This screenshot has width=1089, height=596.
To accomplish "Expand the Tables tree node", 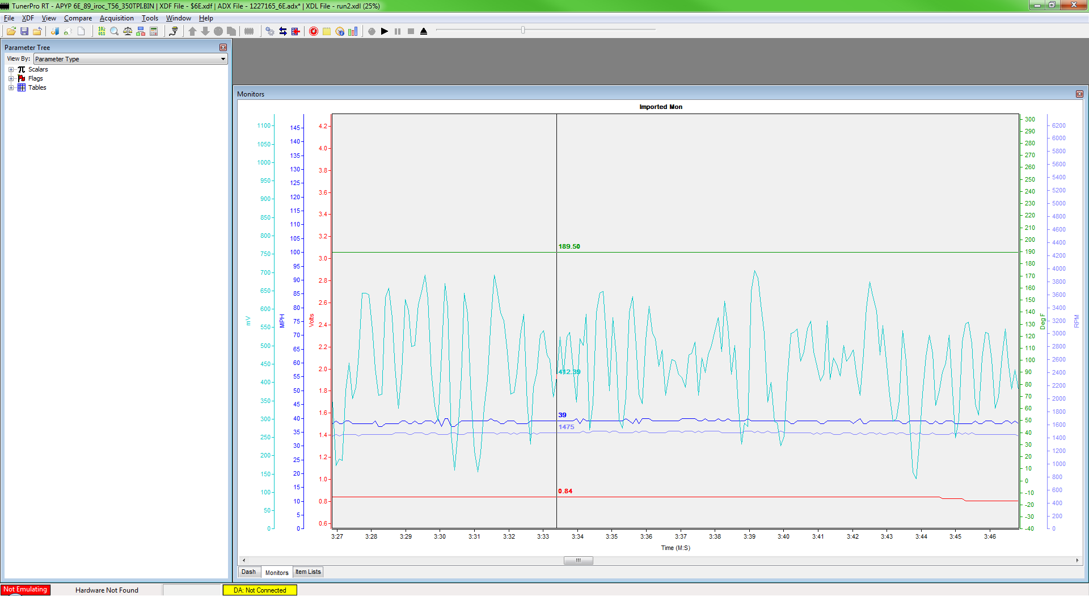I will point(11,87).
